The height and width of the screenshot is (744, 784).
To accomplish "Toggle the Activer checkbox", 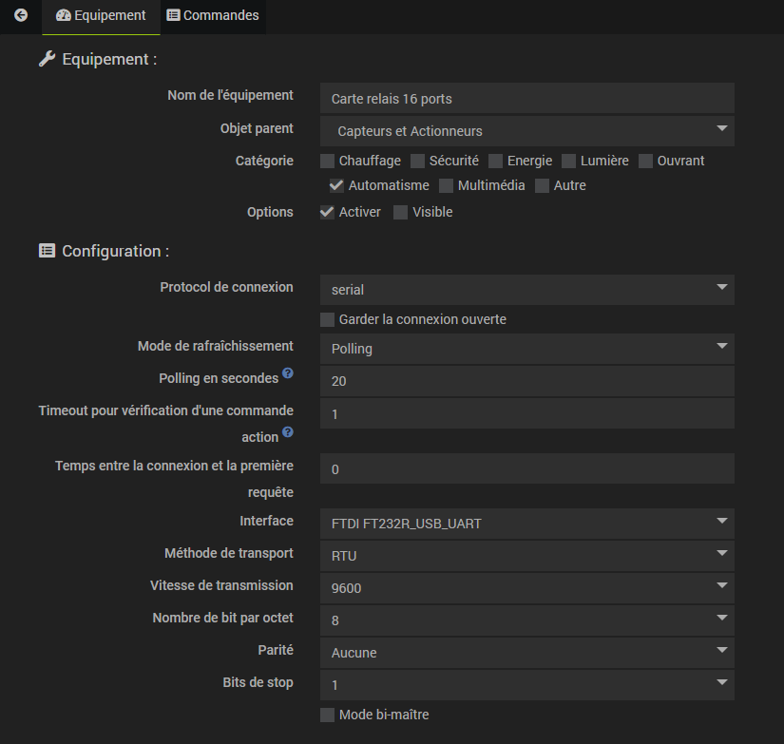I will tap(328, 212).
